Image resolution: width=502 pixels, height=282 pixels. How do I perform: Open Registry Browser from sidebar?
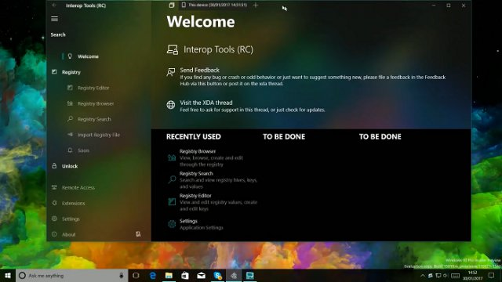[x=96, y=103]
